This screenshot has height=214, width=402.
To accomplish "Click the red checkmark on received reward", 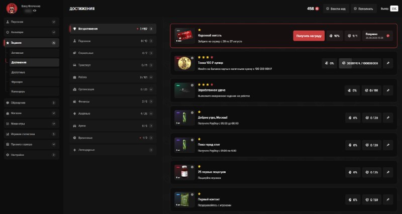I will [388, 36].
